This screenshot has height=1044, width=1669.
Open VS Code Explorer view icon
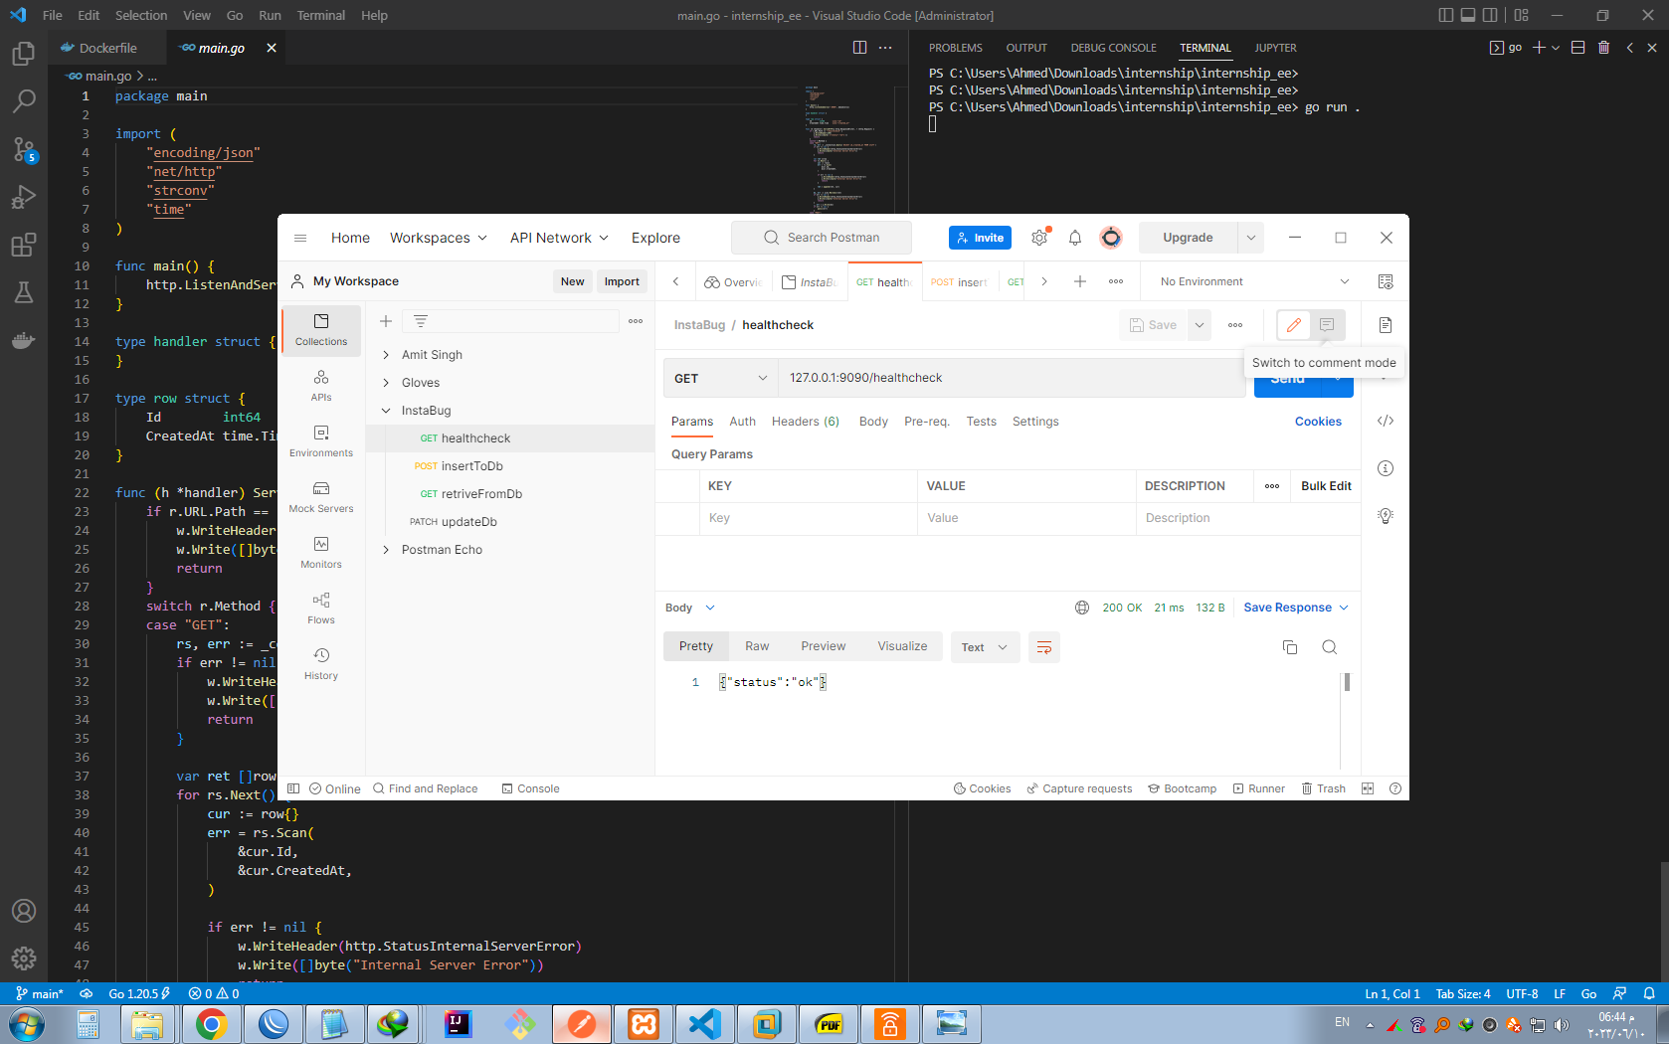point(24,54)
